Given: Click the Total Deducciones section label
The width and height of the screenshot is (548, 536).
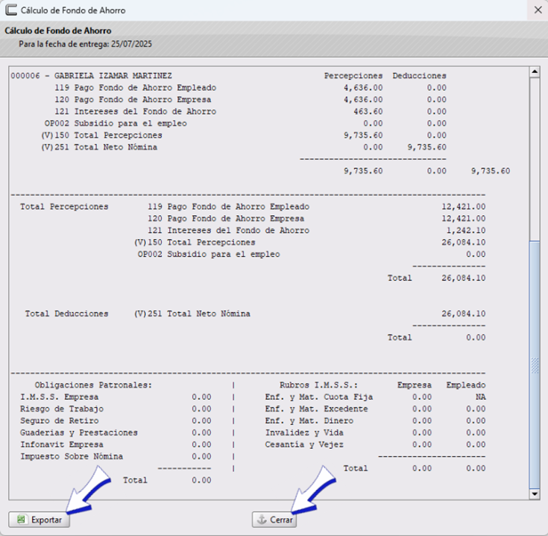Looking at the screenshot, I should pos(67,313).
